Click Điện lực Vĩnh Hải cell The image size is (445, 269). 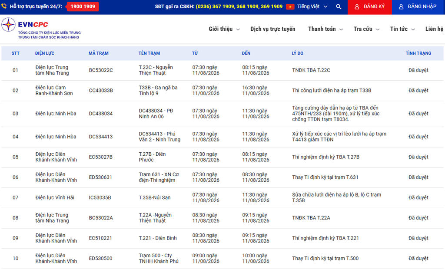(x=55, y=197)
